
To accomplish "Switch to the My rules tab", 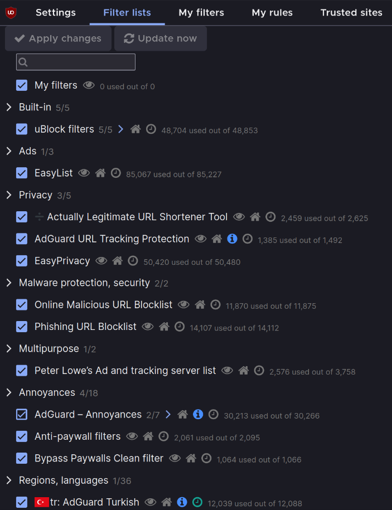I will pos(272,13).
